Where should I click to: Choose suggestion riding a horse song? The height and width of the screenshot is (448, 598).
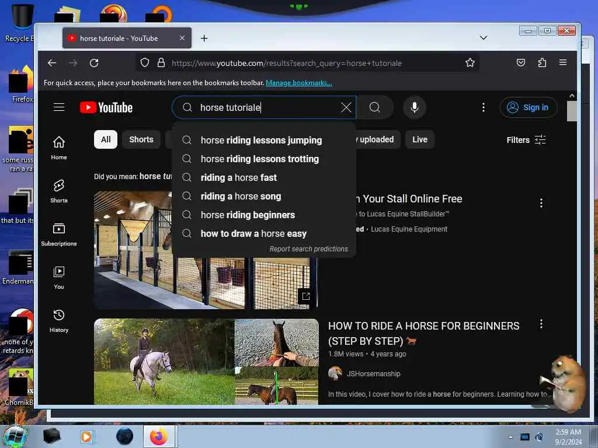pyautogui.click(x=264, y=196)
